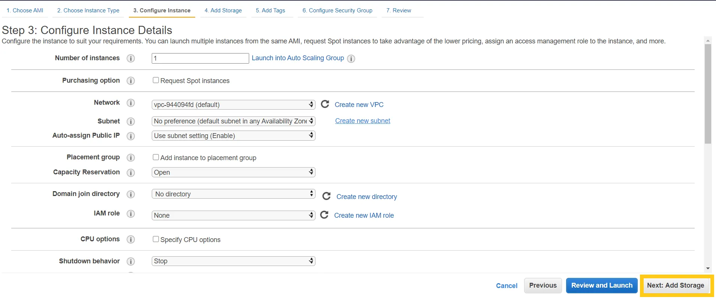Click the scrollbar down arrow
This screenshot has height=303, width=716.
click(708, 268)
